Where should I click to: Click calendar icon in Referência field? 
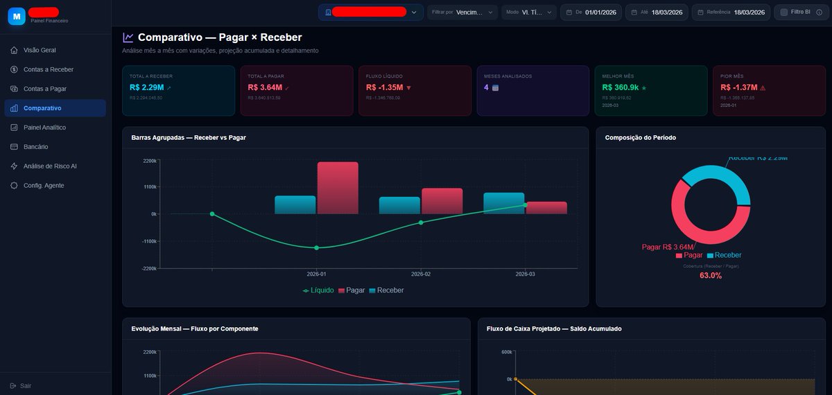(x=700, y=12)
